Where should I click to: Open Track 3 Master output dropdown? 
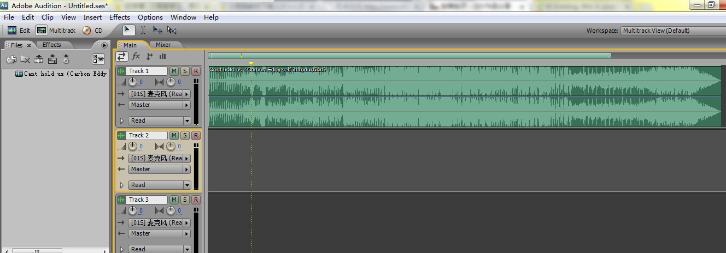click(x=159, y=233)
